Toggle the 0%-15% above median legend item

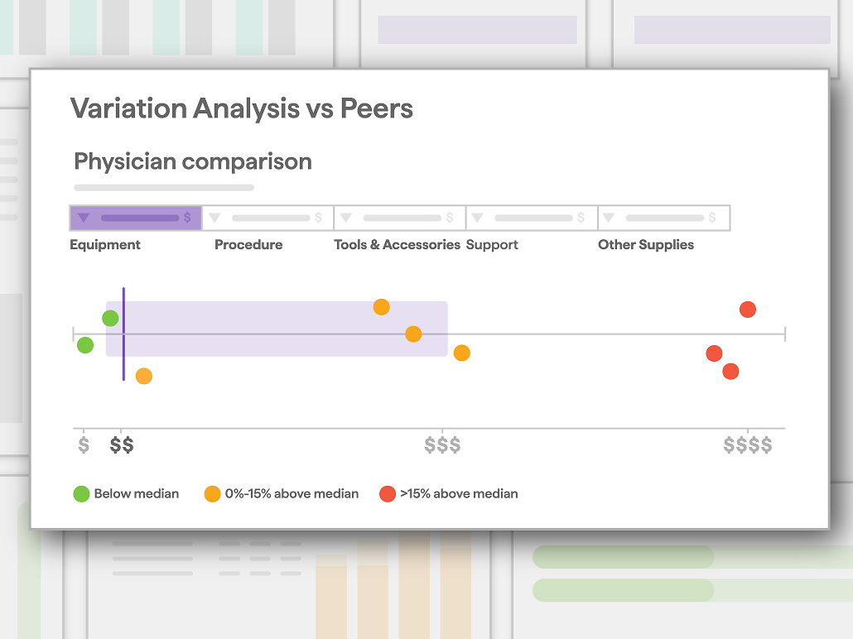[282, 494]
